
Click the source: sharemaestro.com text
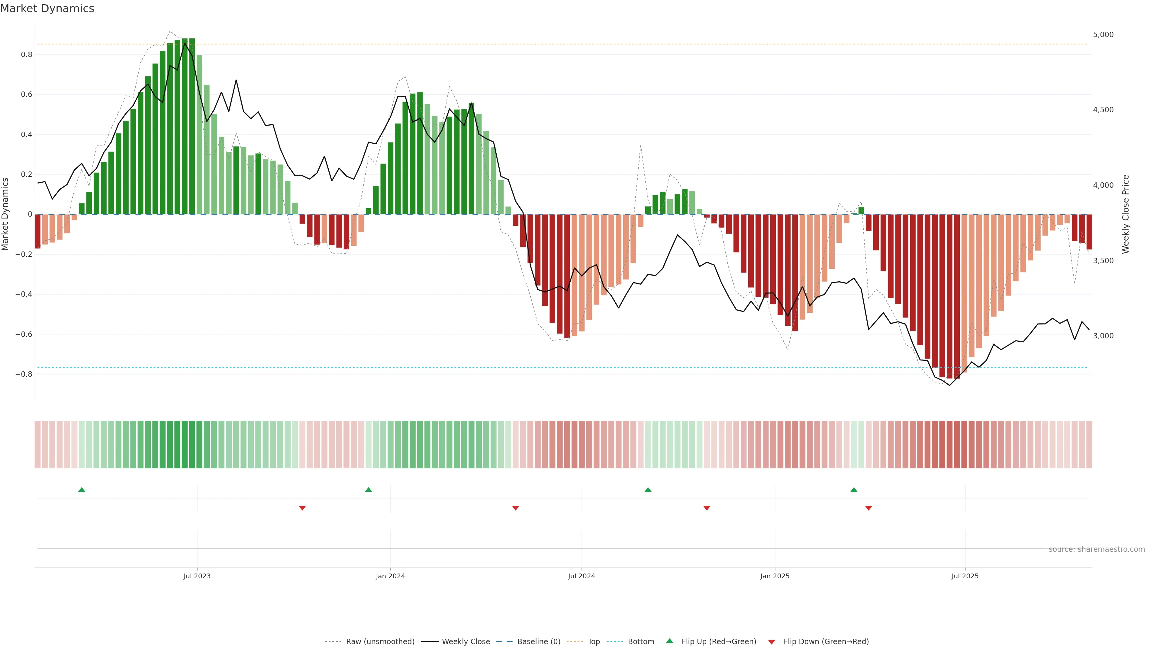1097,549
